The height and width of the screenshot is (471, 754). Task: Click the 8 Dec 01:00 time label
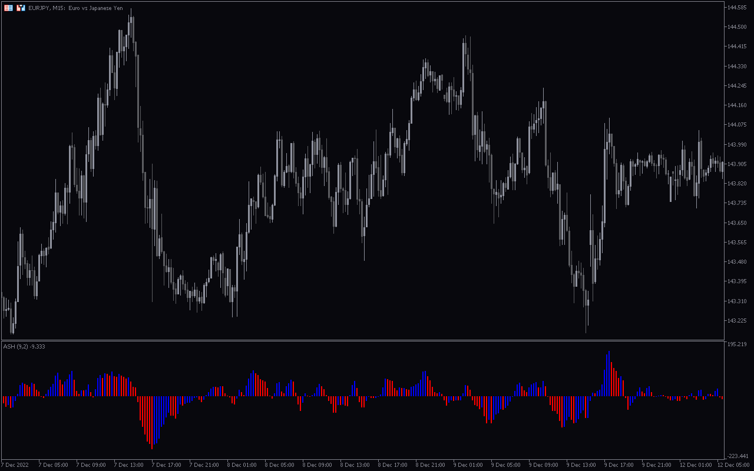pyautogui.click(x=242, y=465)
